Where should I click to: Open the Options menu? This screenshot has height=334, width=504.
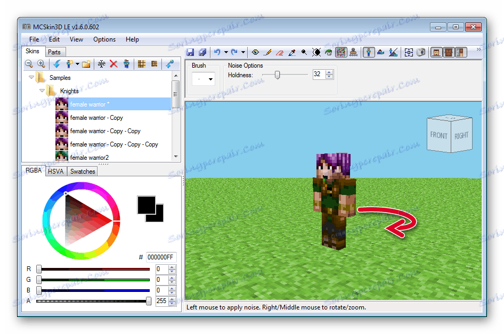pyautogui.click(x=104, y=39)
